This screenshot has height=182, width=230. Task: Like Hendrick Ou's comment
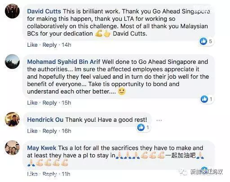[x=32, y=131]
